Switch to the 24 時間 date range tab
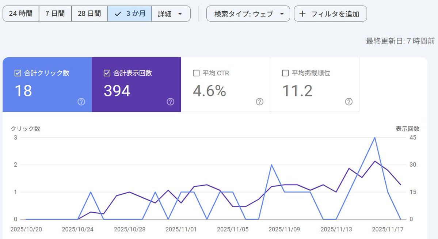The image size is (438, 239). pyautogui.click(x=20, y=13)
